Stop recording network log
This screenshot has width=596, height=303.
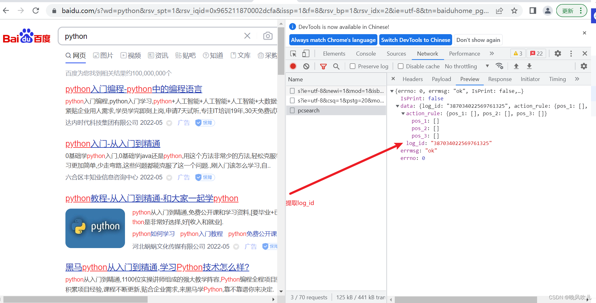[293, 66]
